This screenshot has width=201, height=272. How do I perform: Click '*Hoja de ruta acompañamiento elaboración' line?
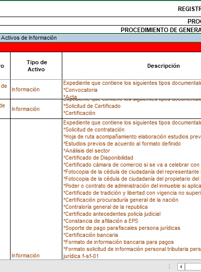(x=132, y=137)
